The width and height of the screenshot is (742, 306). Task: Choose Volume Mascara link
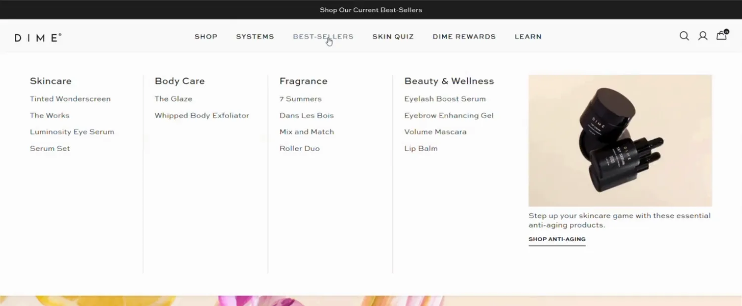(435, 132)
